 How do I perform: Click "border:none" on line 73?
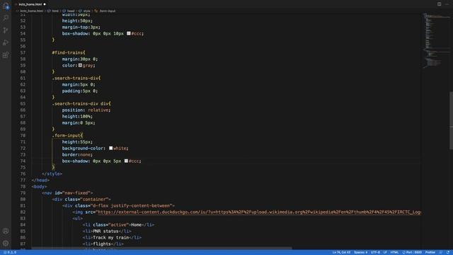[x=77, y=154]
